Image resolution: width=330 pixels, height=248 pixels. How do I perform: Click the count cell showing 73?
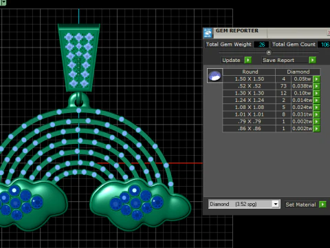[283, 86]
